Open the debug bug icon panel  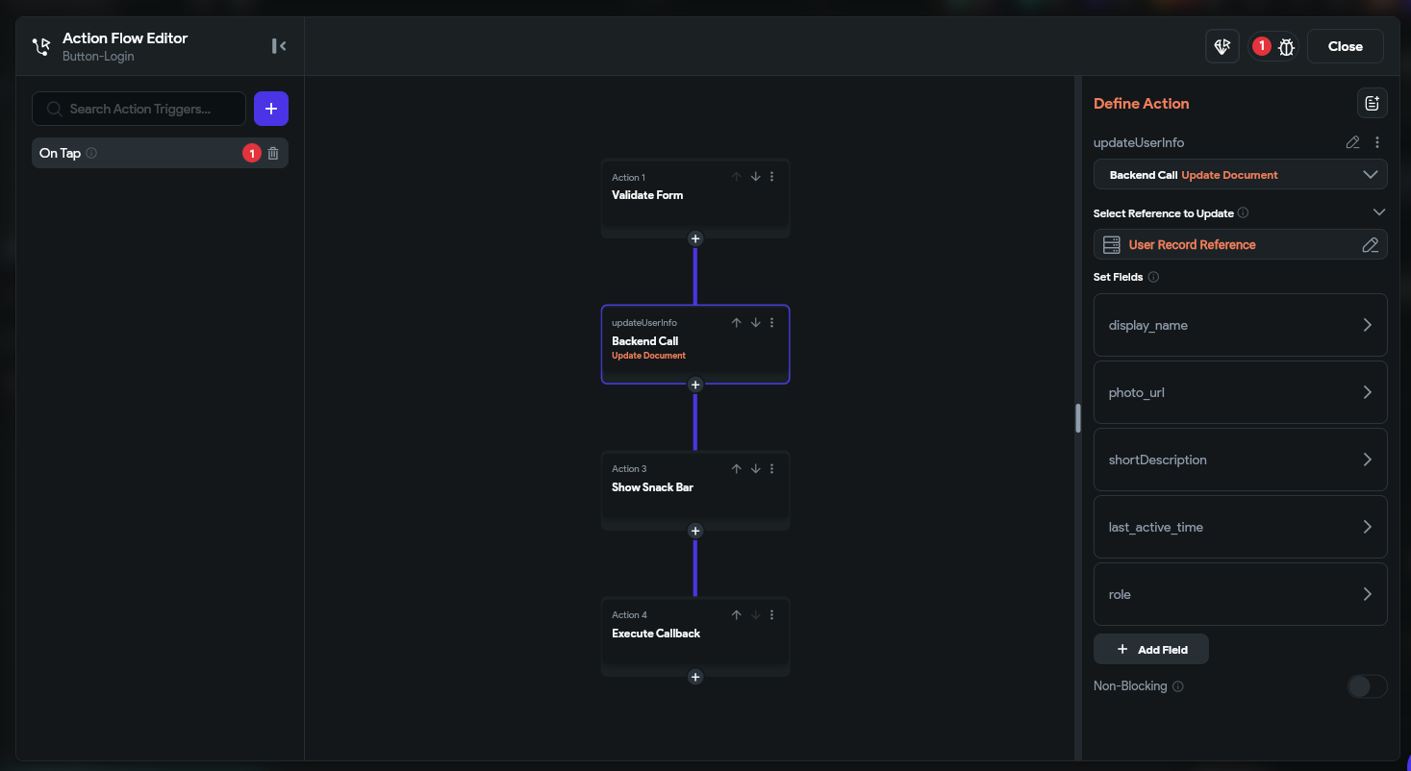[x=1287, y=46]
